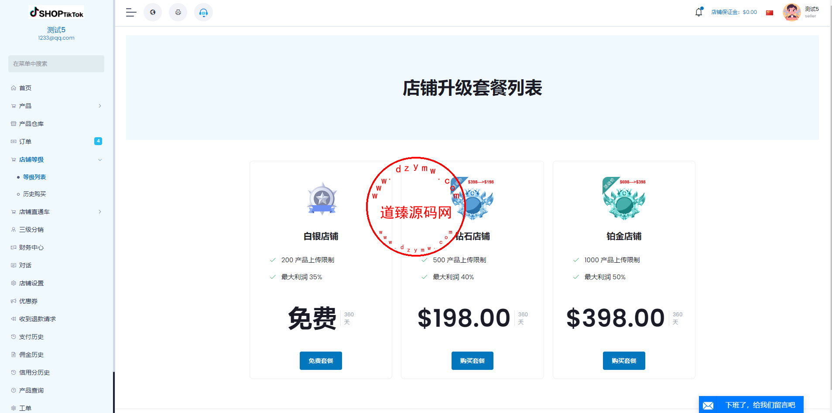Click the 信用分历史 history icon
Screen dimensions: 832x413
pyautogui.click(x=14, y=372)
